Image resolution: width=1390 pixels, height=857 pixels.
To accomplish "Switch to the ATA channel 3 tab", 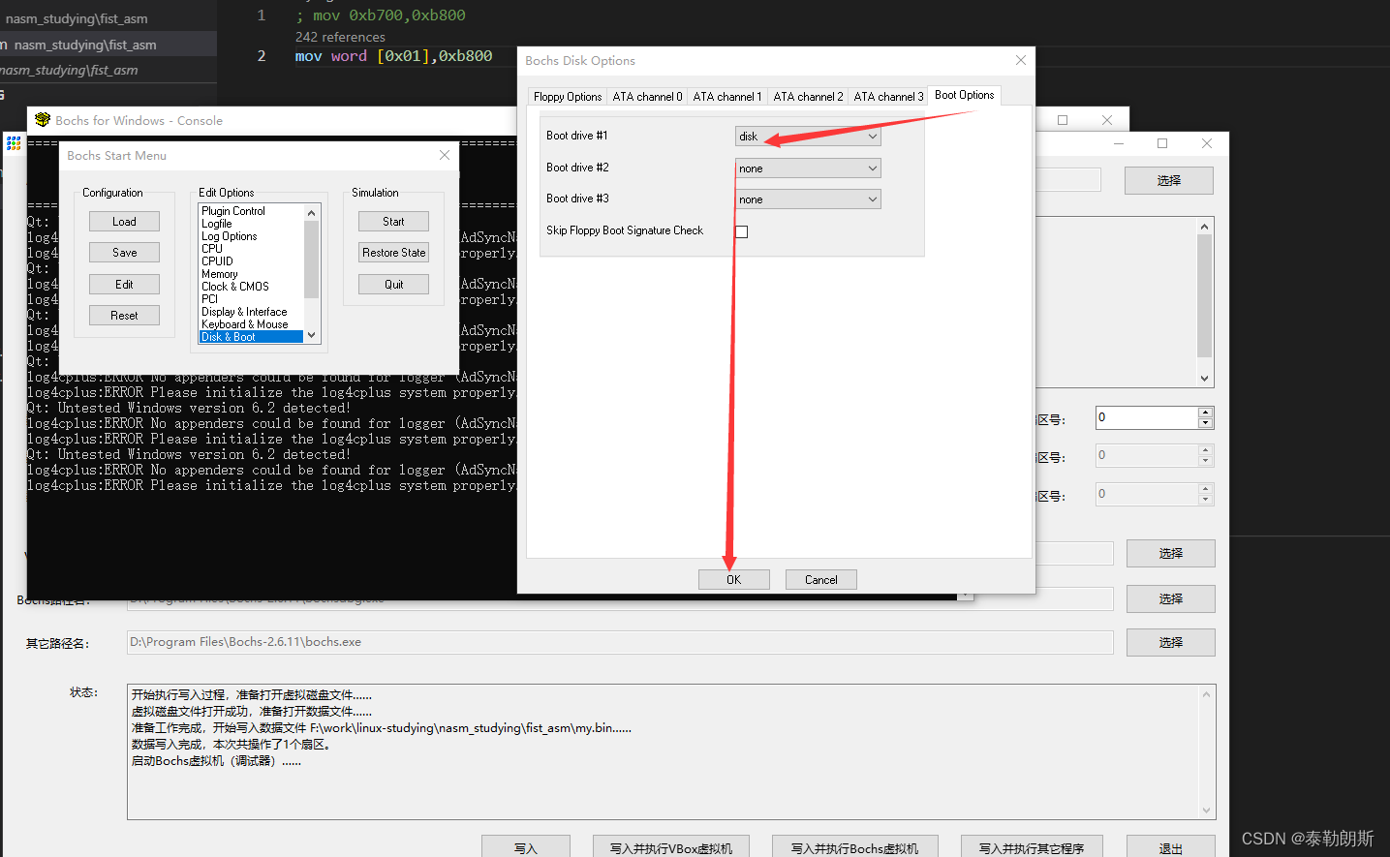I will coord(888,97).
